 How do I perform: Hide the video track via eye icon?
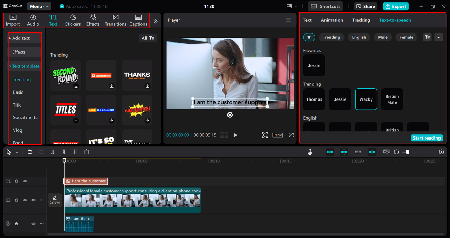tap(25, 200)
